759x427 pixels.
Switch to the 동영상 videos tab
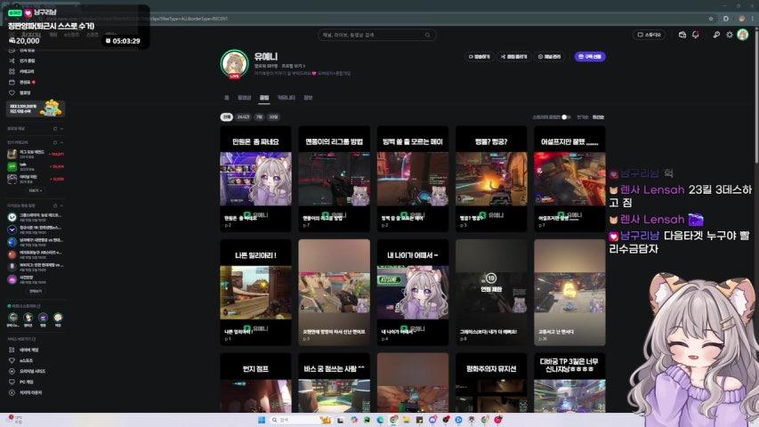point(245,97)
